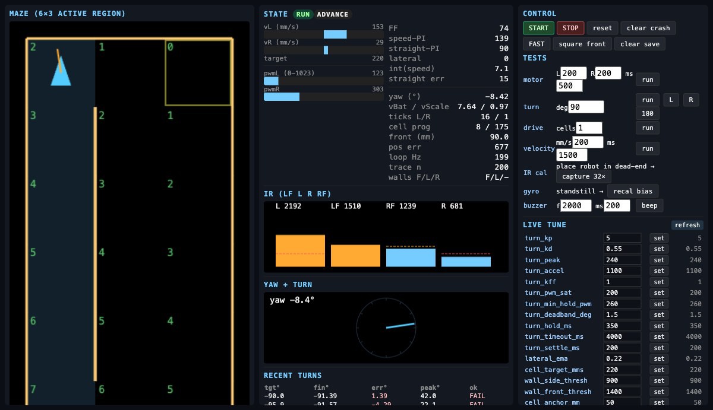Screen dimensions: 713x410
Task: Click the 180 turn button
Action: [x=647, y=113]
